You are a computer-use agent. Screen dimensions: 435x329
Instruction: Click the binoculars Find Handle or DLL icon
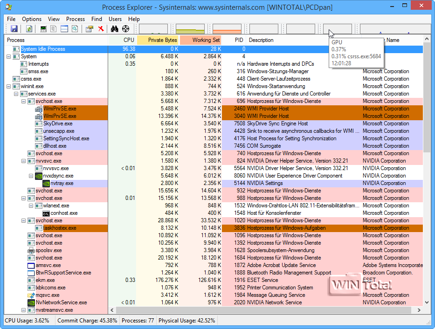point(114,29)
